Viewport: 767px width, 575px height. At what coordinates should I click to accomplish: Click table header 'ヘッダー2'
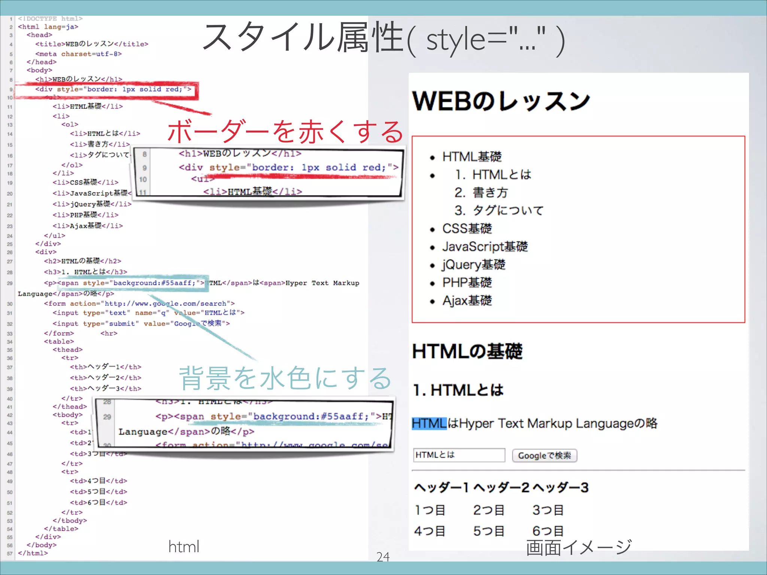(x=501, y=487)
